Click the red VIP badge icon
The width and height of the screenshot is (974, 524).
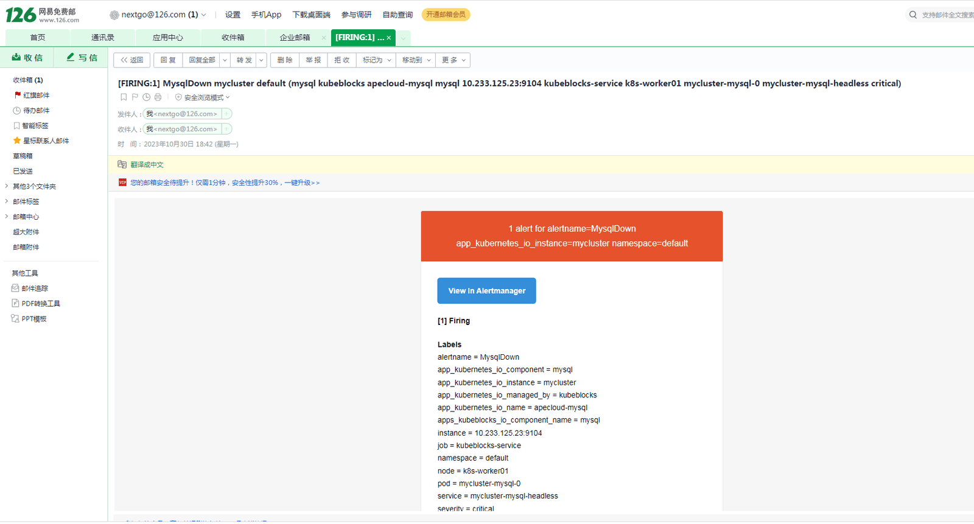(122, 183)
